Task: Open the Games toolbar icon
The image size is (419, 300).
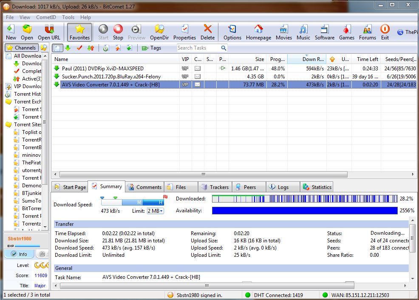Action: point(347,32)
